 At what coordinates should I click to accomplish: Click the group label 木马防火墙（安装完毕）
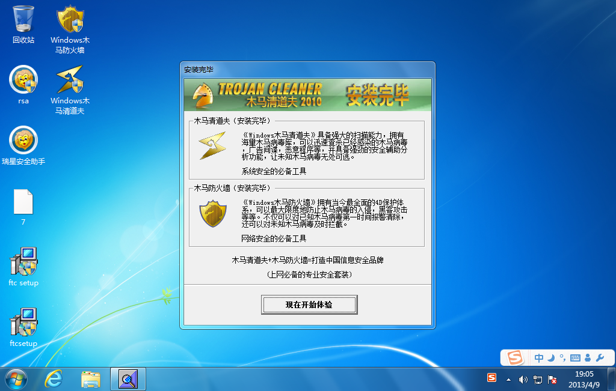pyautogui.click(x=232, y=188)
